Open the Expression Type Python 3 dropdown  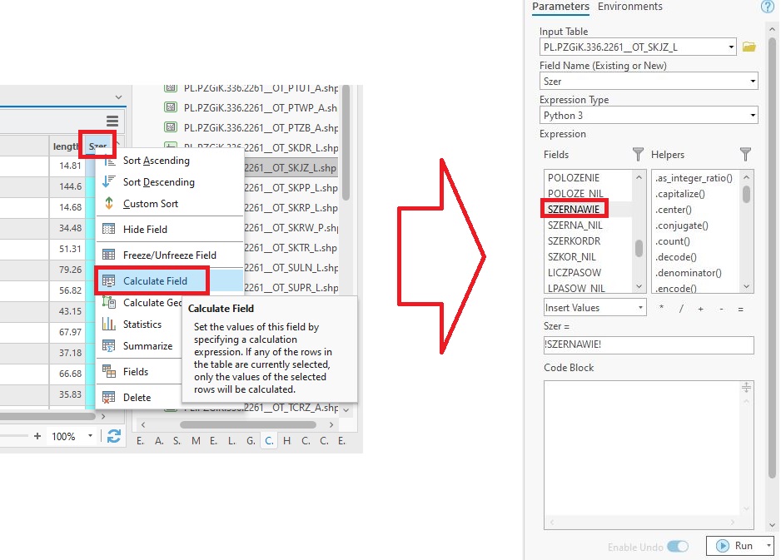753,116
